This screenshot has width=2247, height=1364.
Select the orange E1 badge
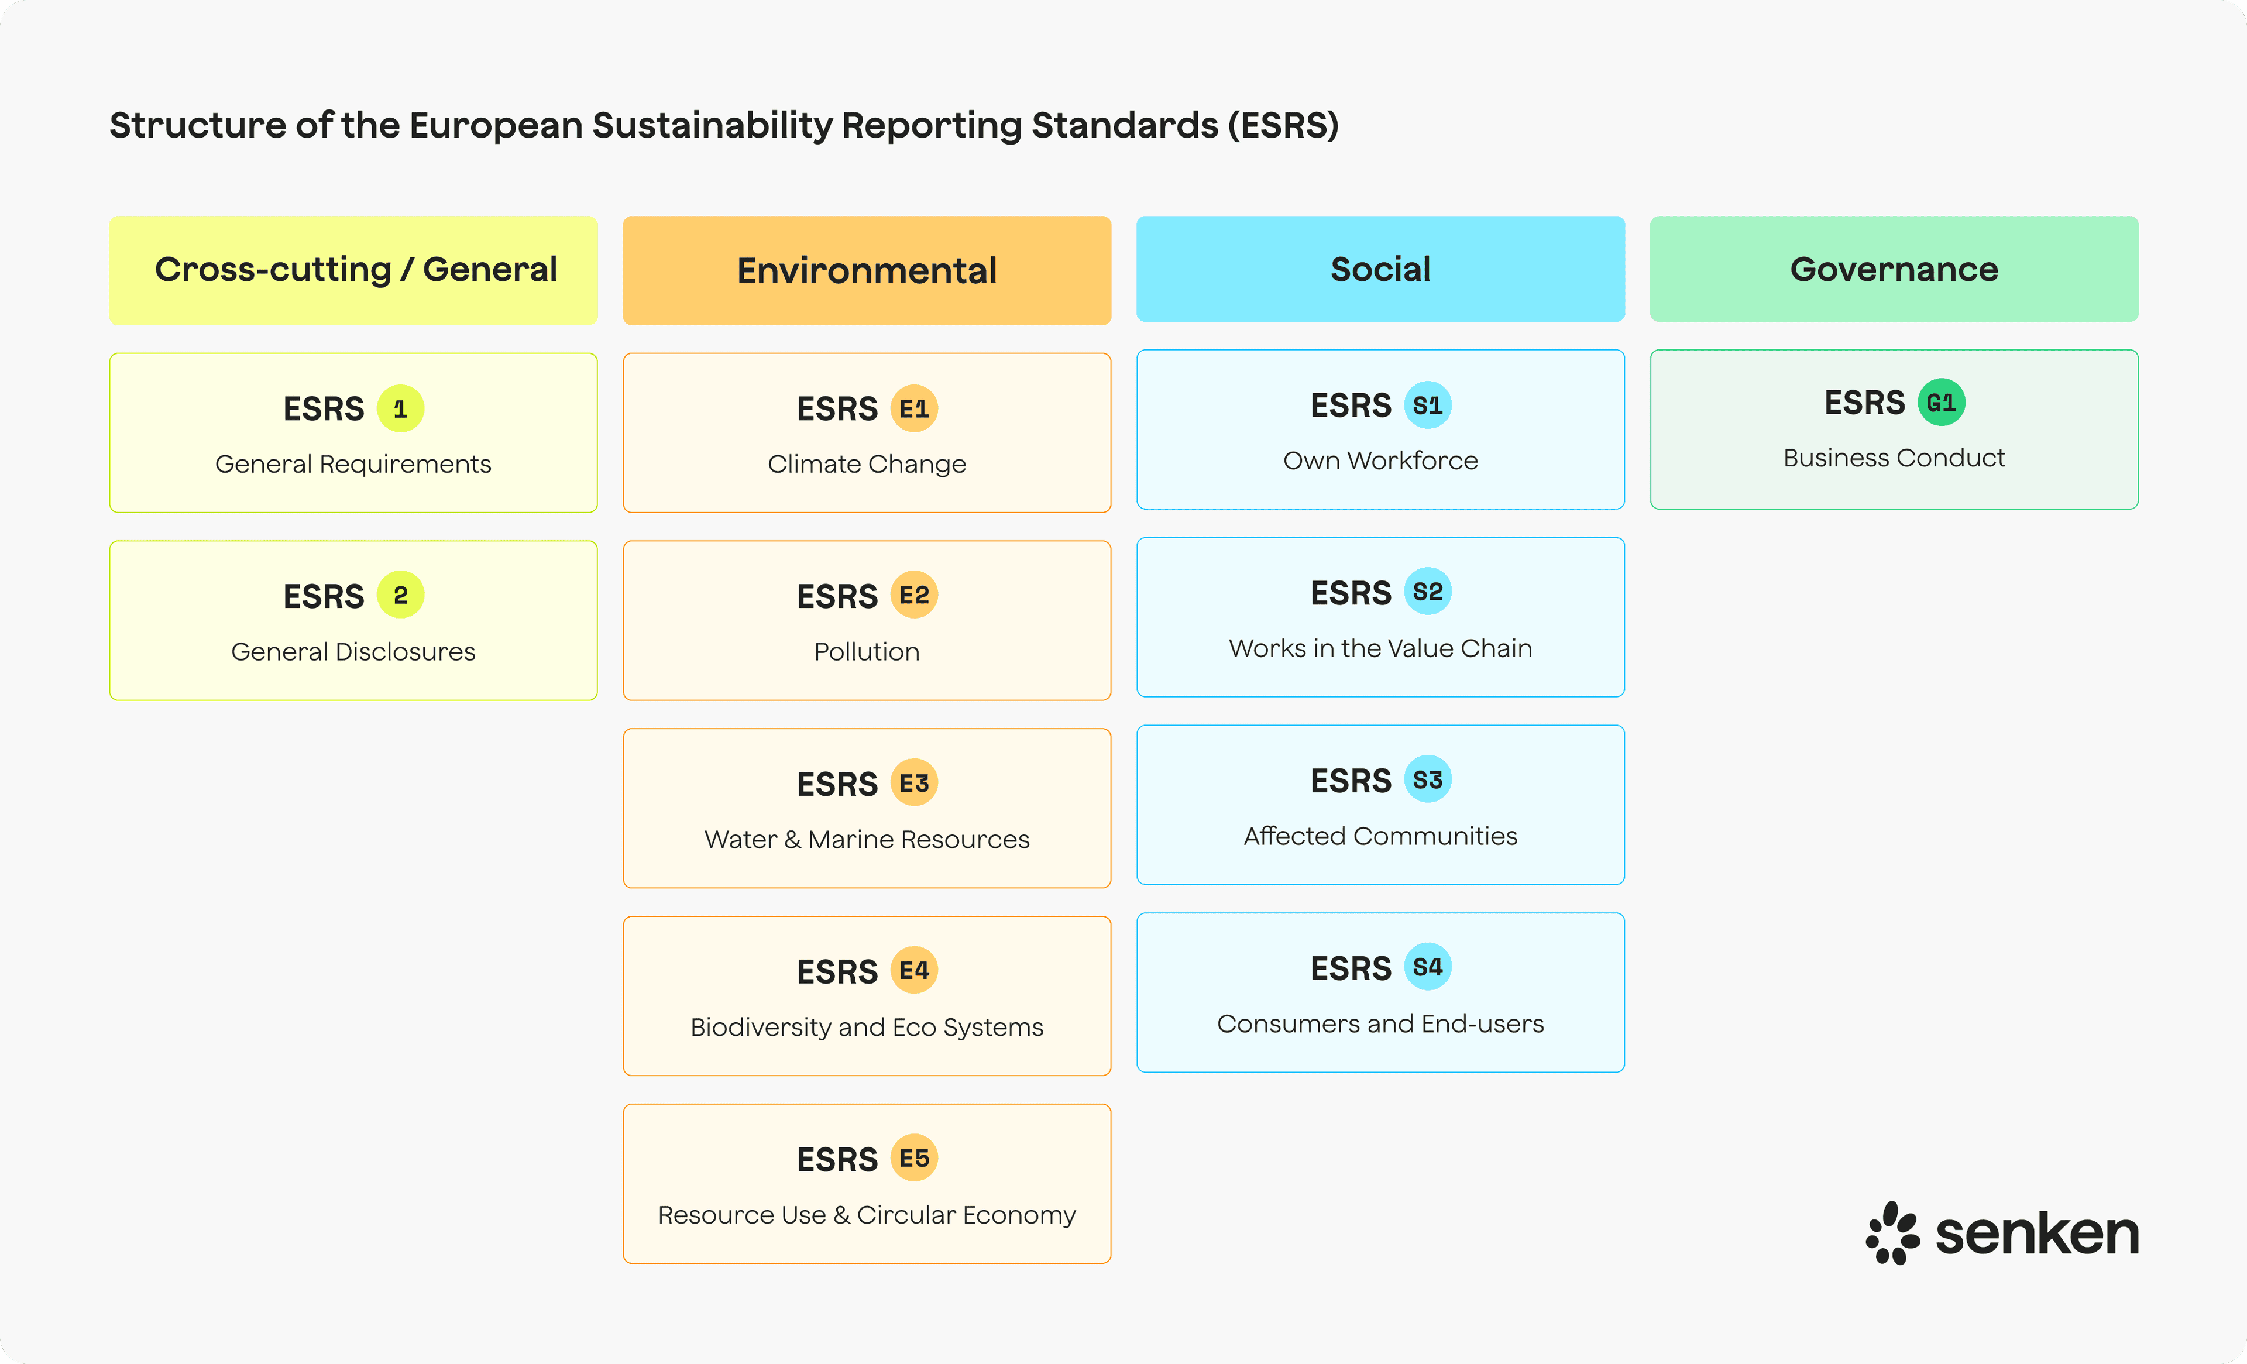coord(914,408)
